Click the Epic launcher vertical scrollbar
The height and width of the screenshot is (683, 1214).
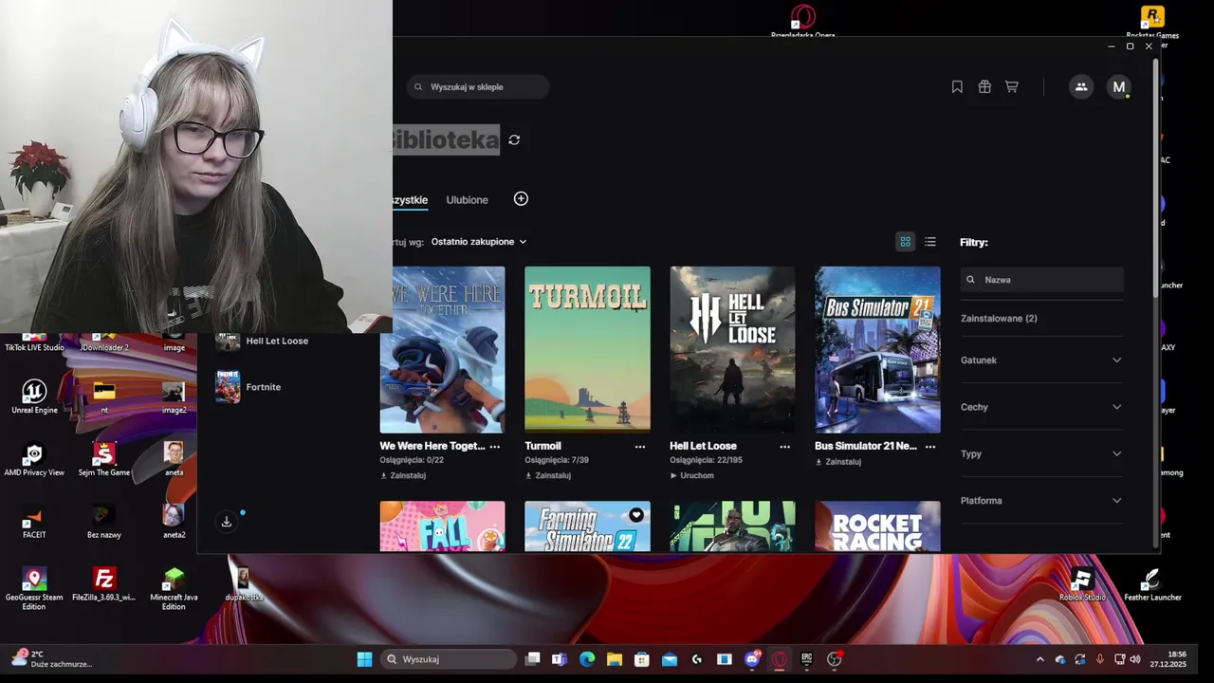pyautogui.click(x=1155, y=180)
